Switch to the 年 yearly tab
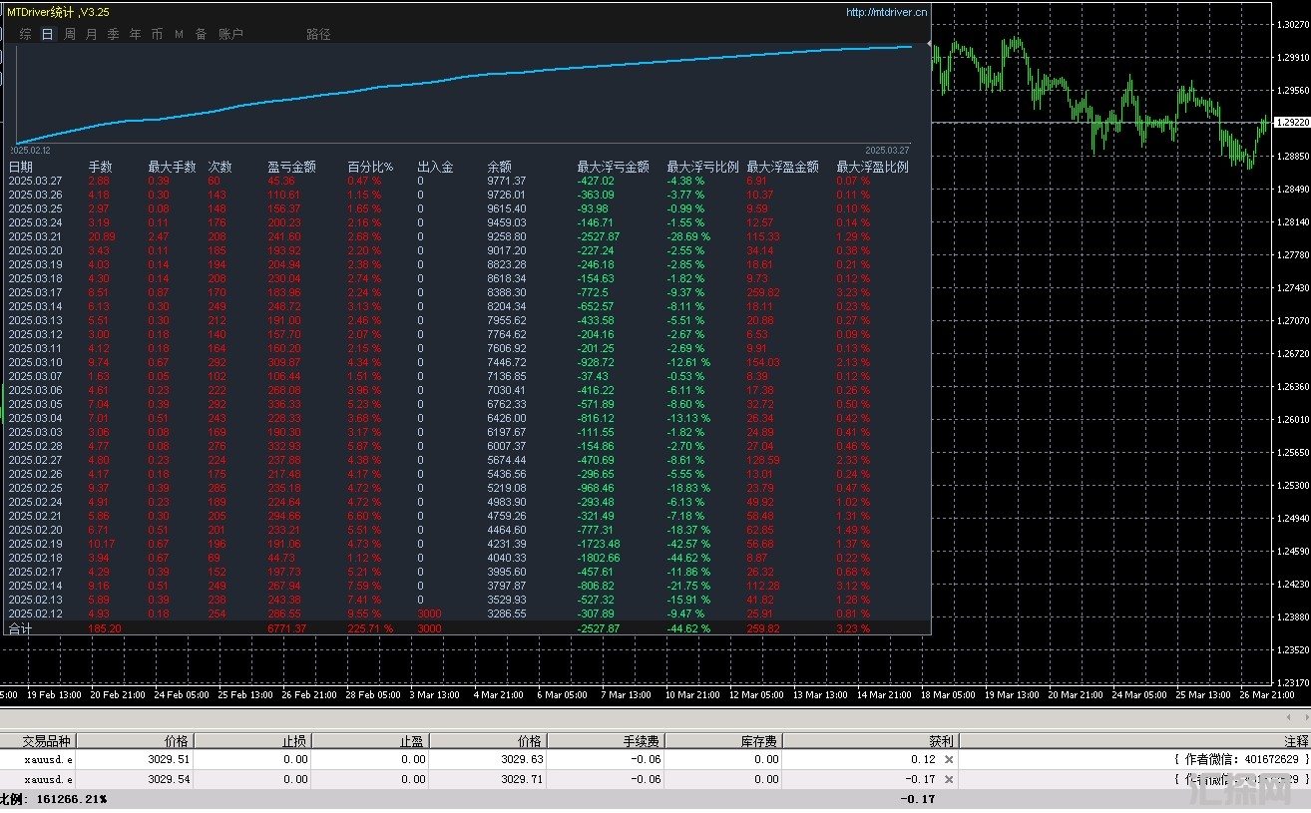1311x813 pixels. (x=135, y=34)
